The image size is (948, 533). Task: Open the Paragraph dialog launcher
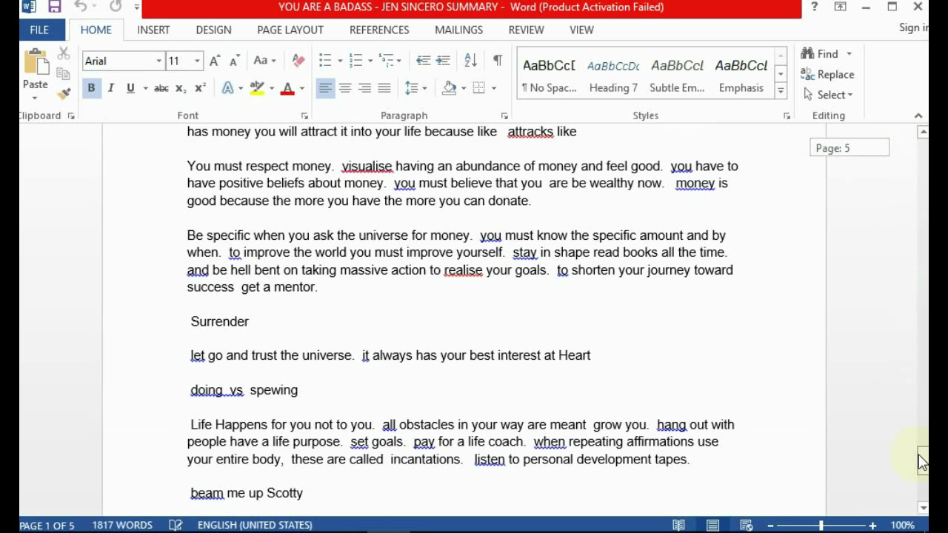(x=504, y=116)
